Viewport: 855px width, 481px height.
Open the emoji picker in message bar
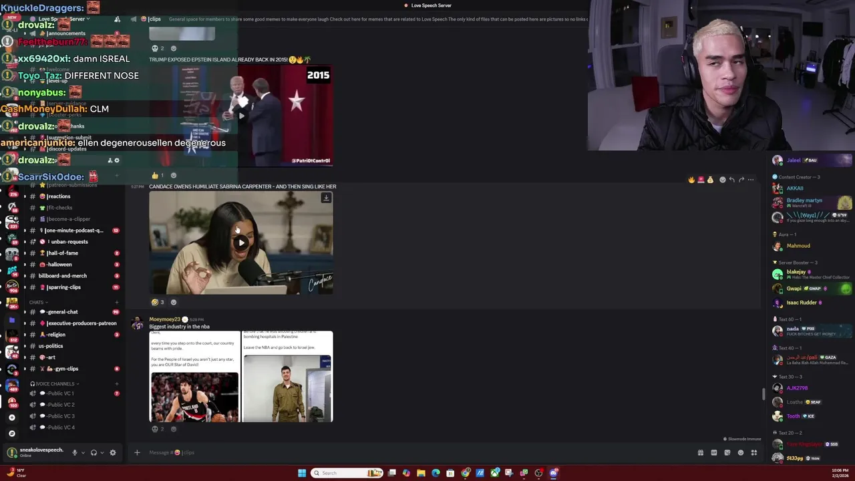tap(740, 452)
